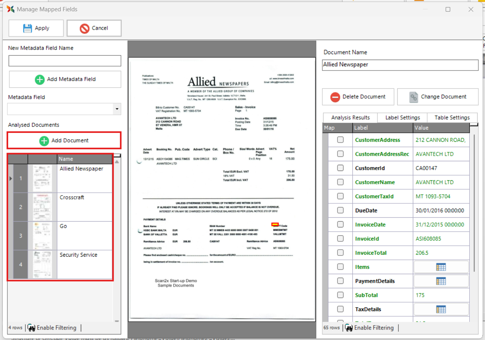Click the binoculars icon under Analysis Results
Screen dimensions: 485x340
tap(349, 328)
